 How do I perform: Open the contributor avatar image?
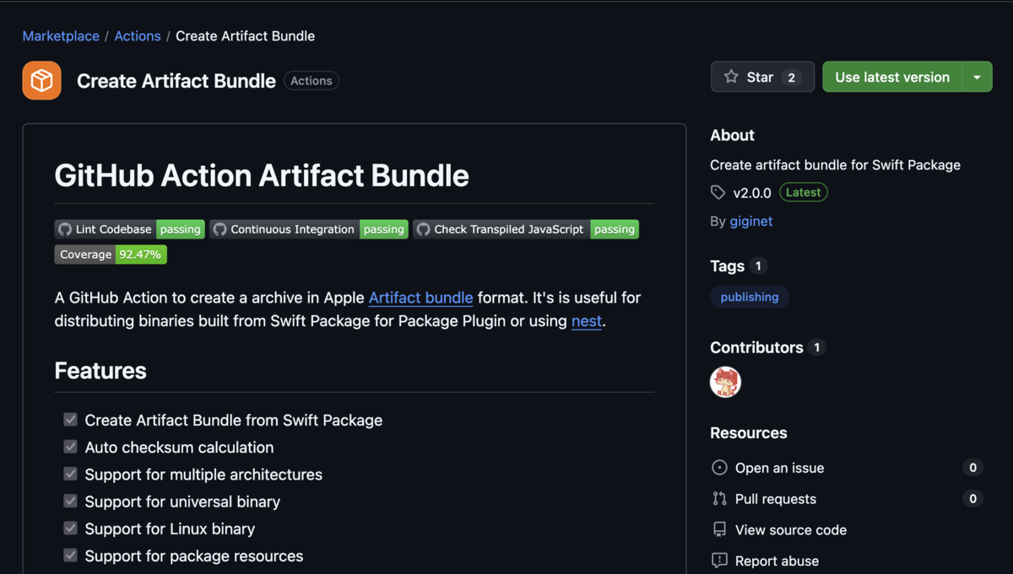[725, 382]
